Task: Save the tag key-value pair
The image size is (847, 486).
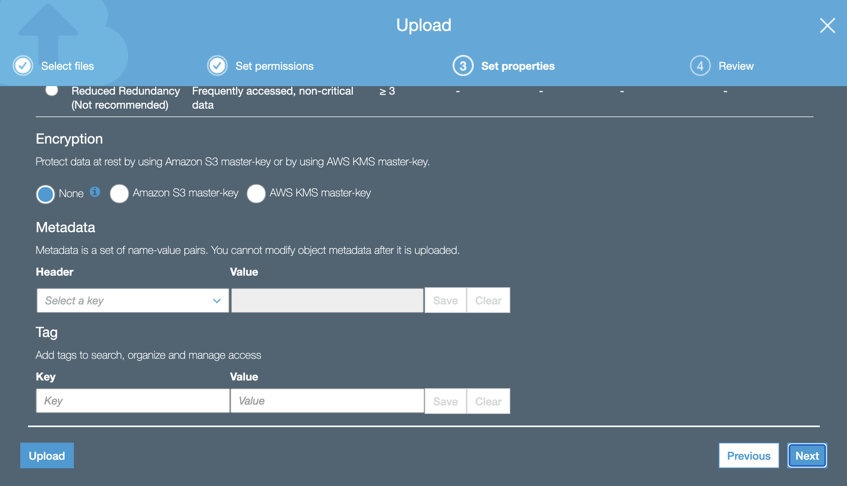Action: (x=445, y=401)
